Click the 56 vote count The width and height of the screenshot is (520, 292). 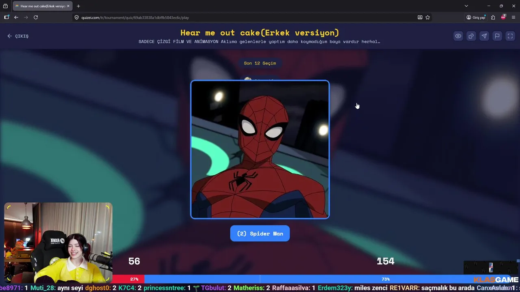pos(134,261)
